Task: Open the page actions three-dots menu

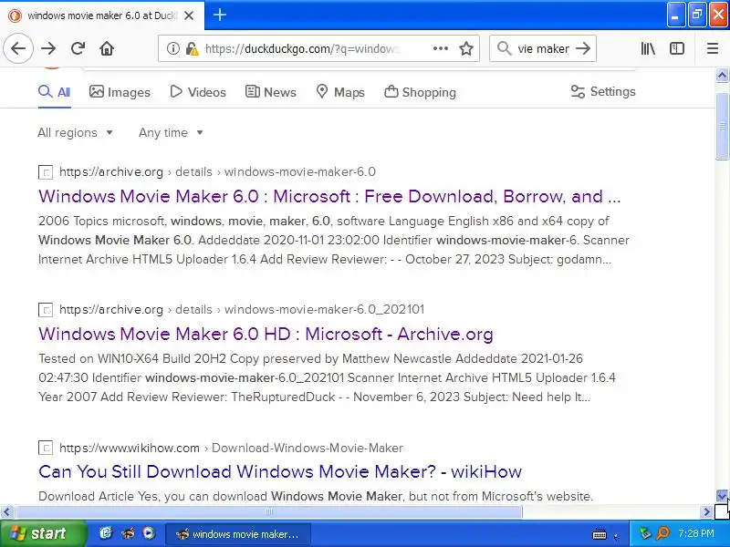Action: click(x=441, y=48)
